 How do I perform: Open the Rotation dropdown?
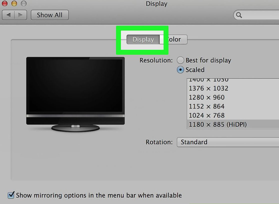[x=228, y=142]
